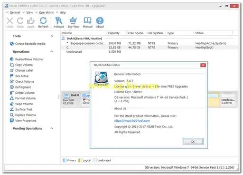Sort by Status column header
The image size is (243, 175).
(213, 33)
